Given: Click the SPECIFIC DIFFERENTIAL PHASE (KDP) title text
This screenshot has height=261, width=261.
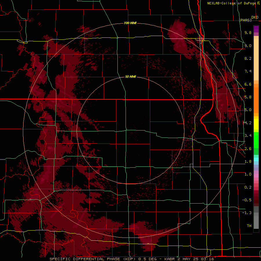Looking at the screenshot, I should click(x=93, y=259).
